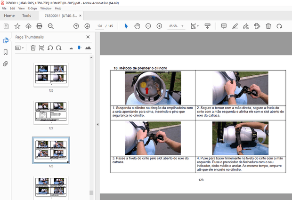Click the Stamp tool icon
The width and height of the screenshot is (292, 200).
257,26
